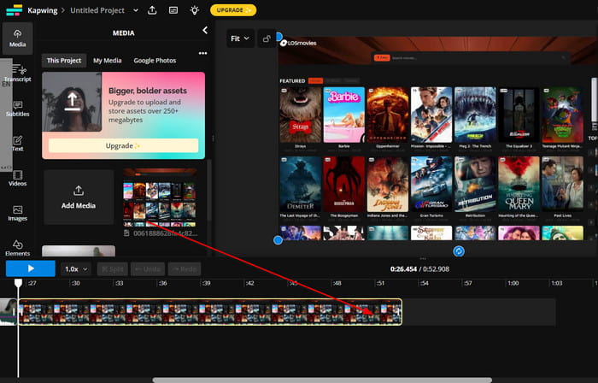Click the Strays poster in canvas
Viewport: 598px width, 383px height.
click(301, 115)
